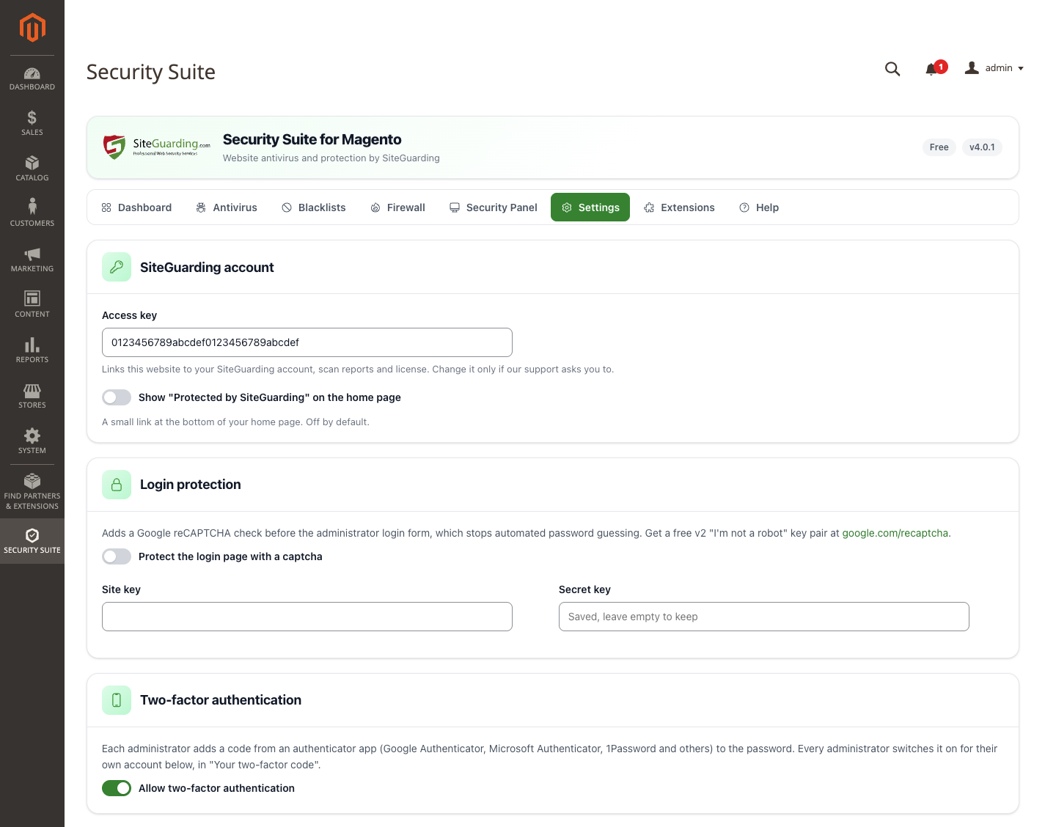Open the Marketing sidebar menu
The image size is (1056, 827).
[32, 260]
